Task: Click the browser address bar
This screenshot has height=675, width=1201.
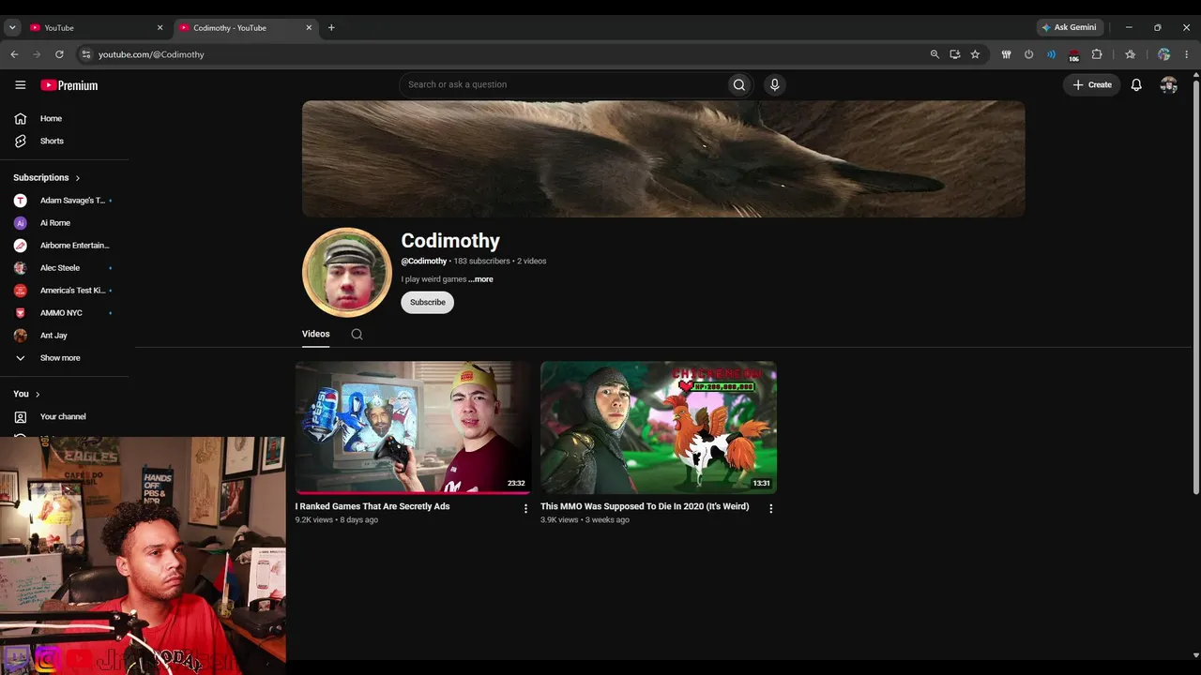Action: [507, 54]
